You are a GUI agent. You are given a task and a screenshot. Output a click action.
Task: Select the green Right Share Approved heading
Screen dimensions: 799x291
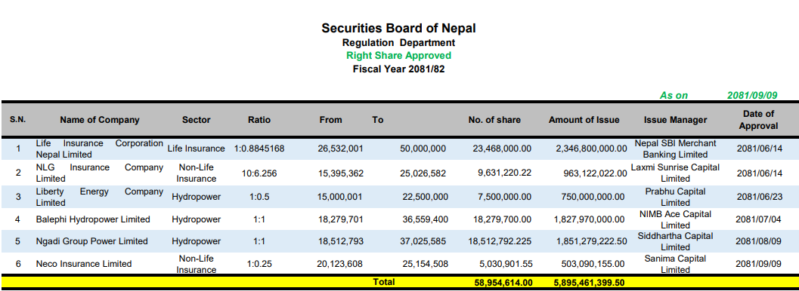(398, 55)
